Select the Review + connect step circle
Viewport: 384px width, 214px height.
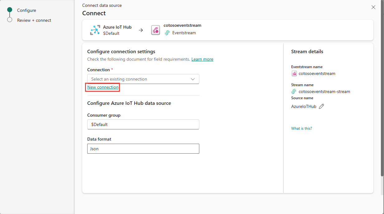[x=10, y=20]
